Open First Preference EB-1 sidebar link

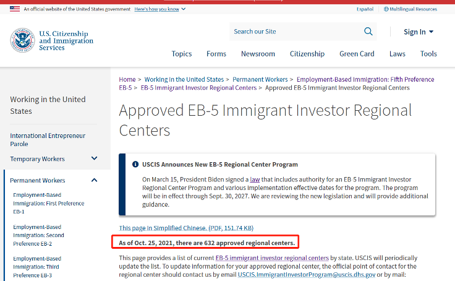[48, 204]
